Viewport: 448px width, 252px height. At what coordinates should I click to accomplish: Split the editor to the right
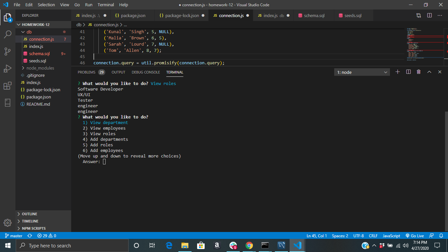click(430, 15)
